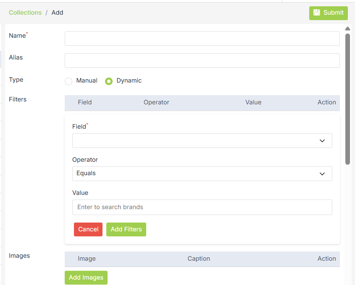
Task: Click the Value field to search brands
Action: tap(202, 207)
